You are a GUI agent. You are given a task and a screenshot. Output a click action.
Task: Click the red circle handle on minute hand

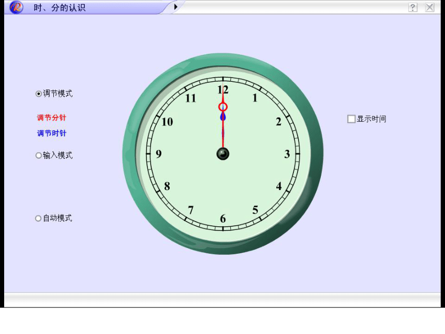(x=223, y=107)
